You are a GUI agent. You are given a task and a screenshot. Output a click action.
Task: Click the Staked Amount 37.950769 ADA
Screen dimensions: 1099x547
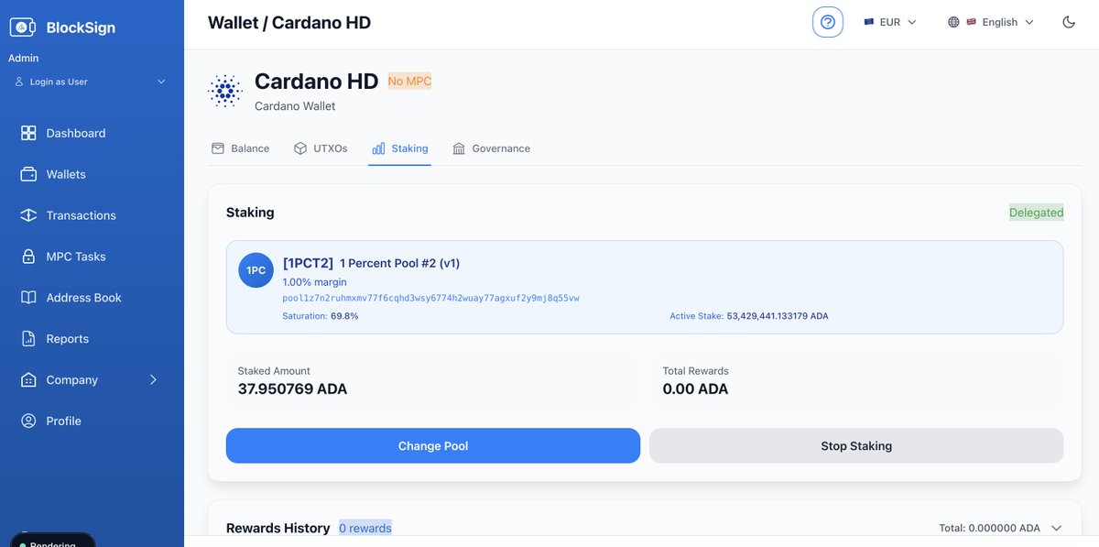coord(292,388)
